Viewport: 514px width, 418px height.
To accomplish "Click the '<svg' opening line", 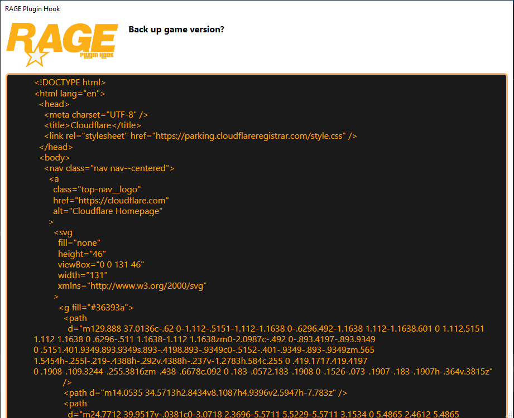I will coord(63,232).
